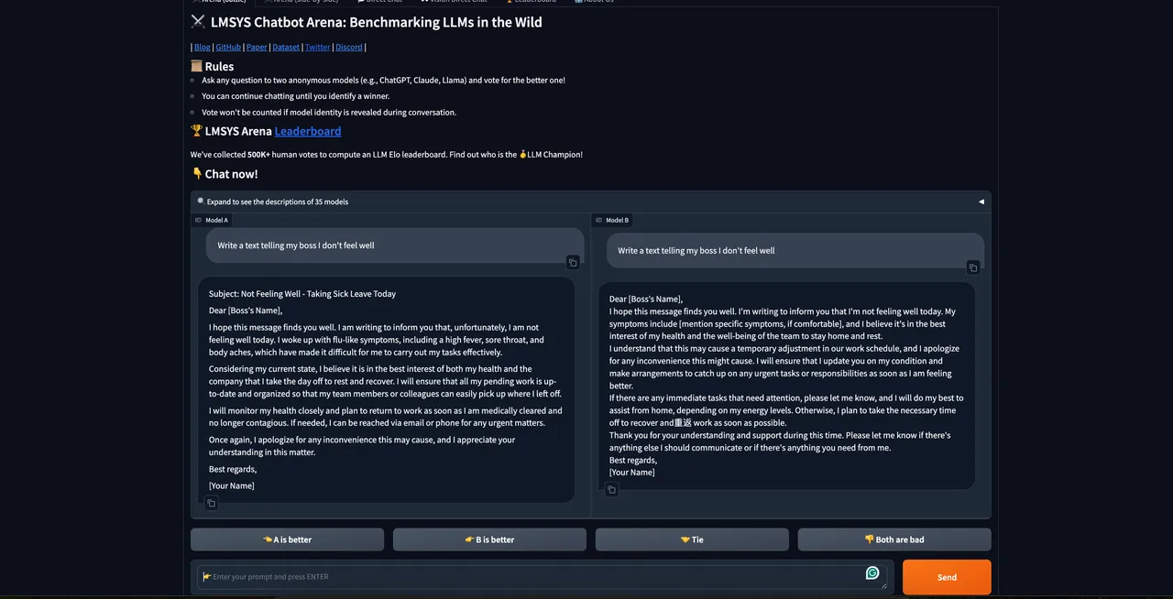Open the Paper link
Viewport: 1173px width, 599px height.
point(257,47)
